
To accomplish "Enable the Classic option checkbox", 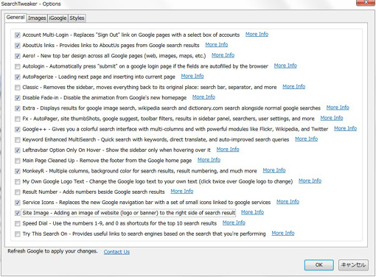I will [x=17, y=88].
